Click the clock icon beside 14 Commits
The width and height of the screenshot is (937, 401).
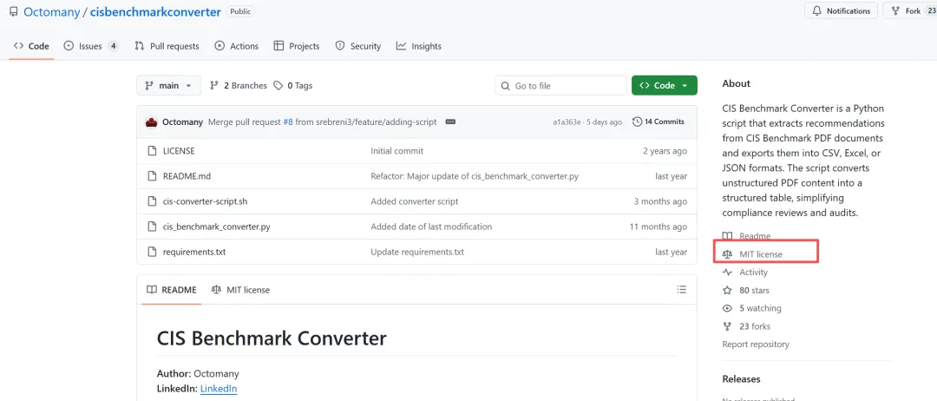pyautogui.click(x=637, y=122)
